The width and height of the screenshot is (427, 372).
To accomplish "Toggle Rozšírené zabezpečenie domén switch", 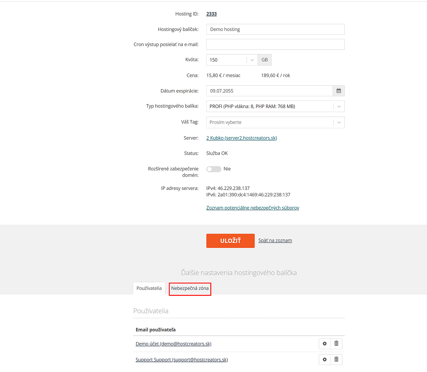I will [214, 169].
